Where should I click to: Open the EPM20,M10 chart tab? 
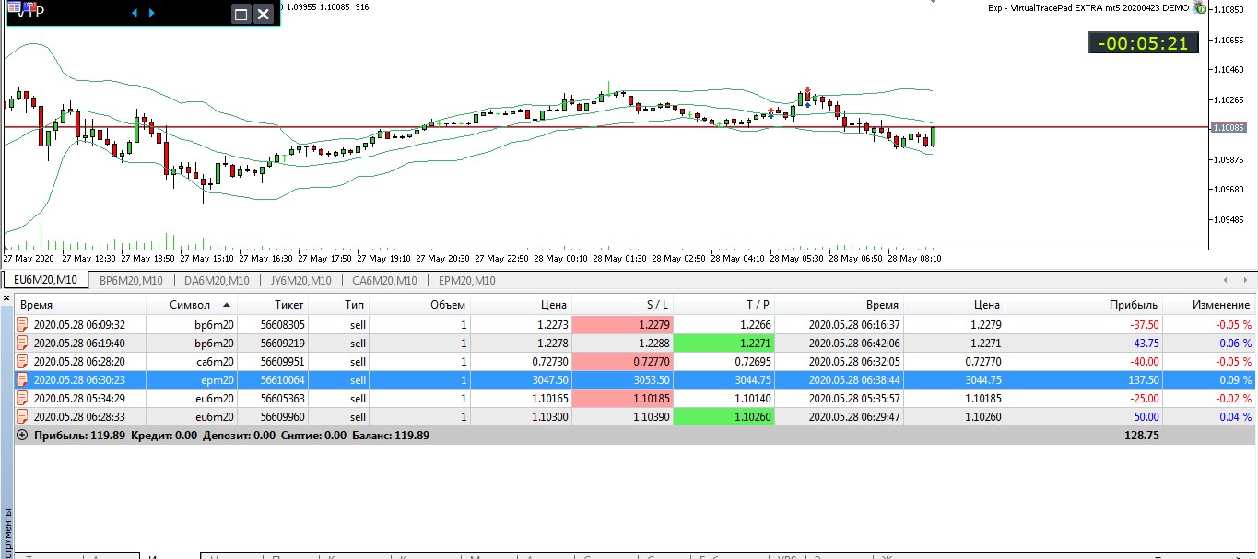[x=466, y=281]
